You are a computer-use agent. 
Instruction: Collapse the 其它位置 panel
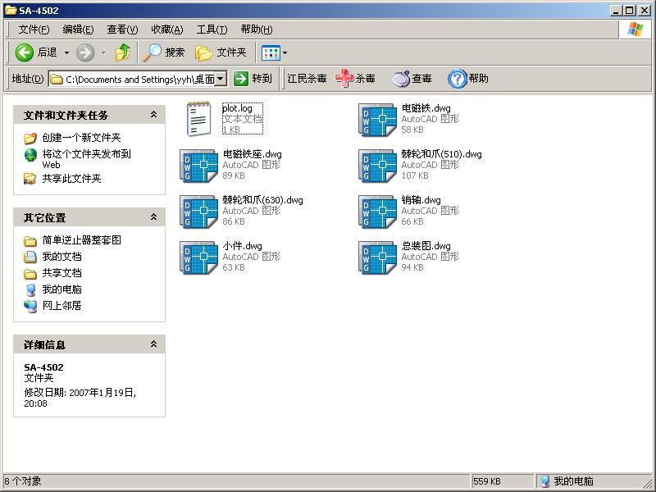click(x=153, y=216)
